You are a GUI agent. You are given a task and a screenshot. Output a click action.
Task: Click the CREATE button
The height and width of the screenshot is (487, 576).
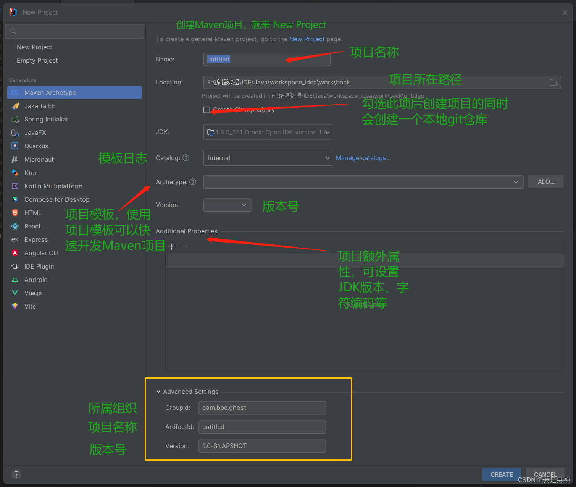tap(502, 474)
